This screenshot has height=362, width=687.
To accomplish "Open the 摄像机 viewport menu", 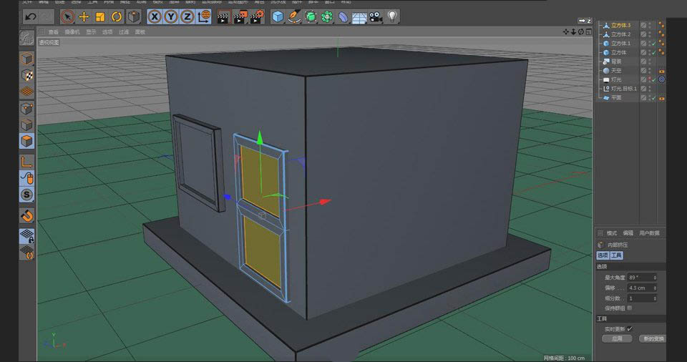I will coord(72,31).
